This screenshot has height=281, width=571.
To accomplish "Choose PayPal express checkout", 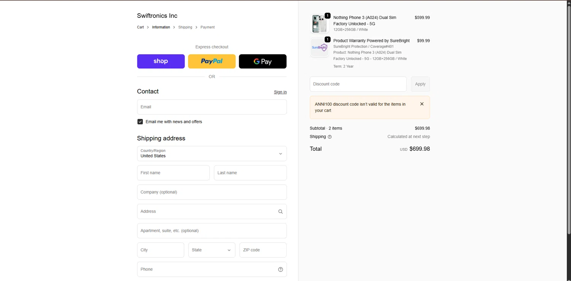I will (212, 62).
